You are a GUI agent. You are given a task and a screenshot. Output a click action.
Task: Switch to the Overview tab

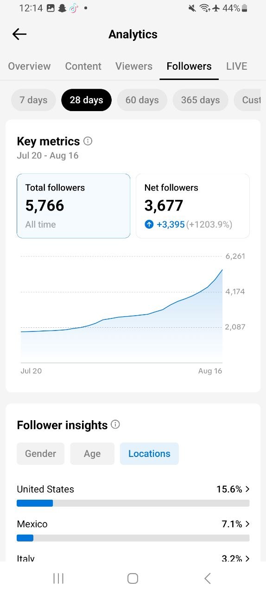point(29,66)
